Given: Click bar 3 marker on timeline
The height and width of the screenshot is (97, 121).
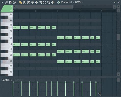Looking at the screenshot, I should (x=58, y=11).
